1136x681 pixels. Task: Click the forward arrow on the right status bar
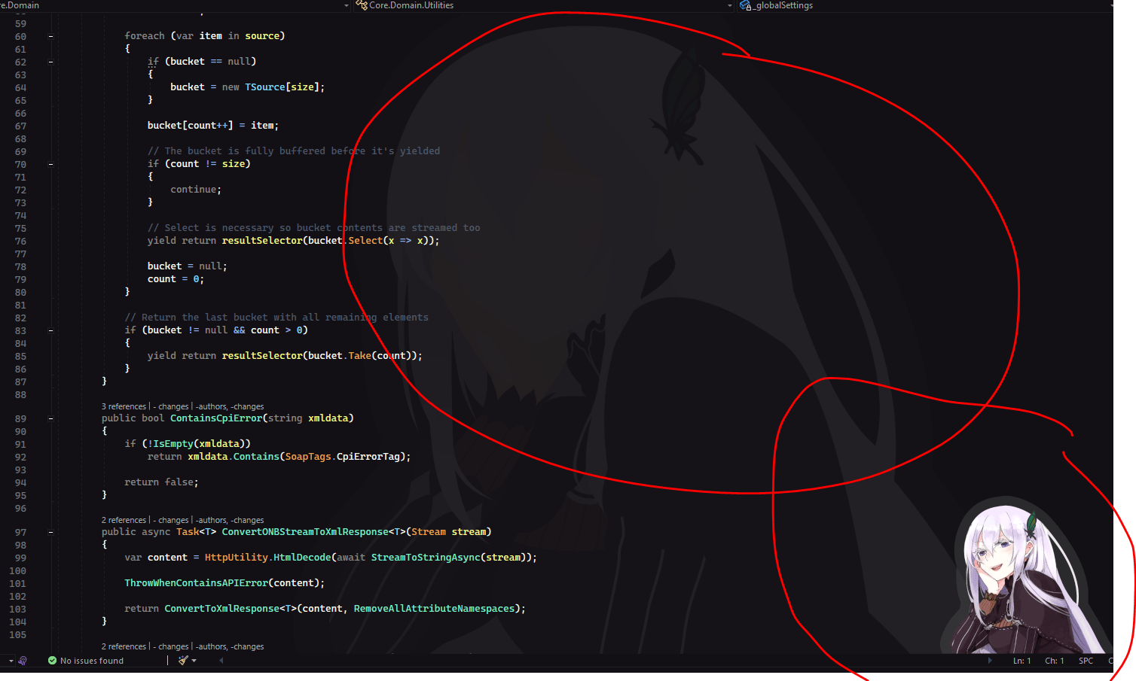pyautogui.click(x=990, y=660)
